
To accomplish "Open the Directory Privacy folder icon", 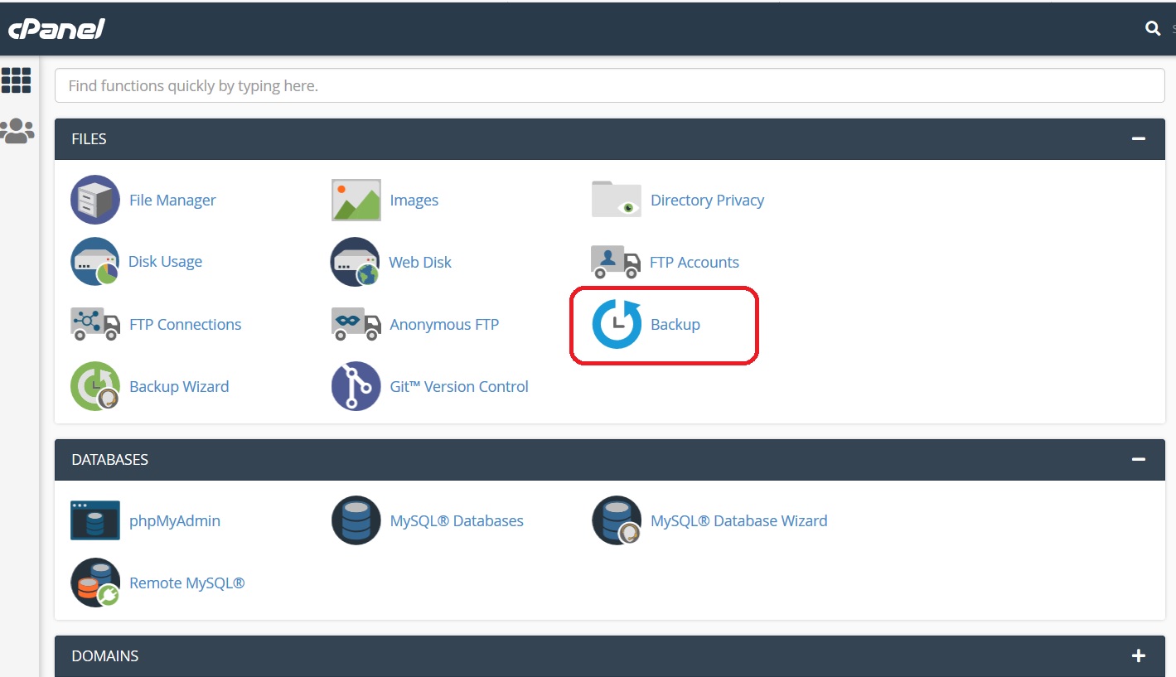I will 616,200.
